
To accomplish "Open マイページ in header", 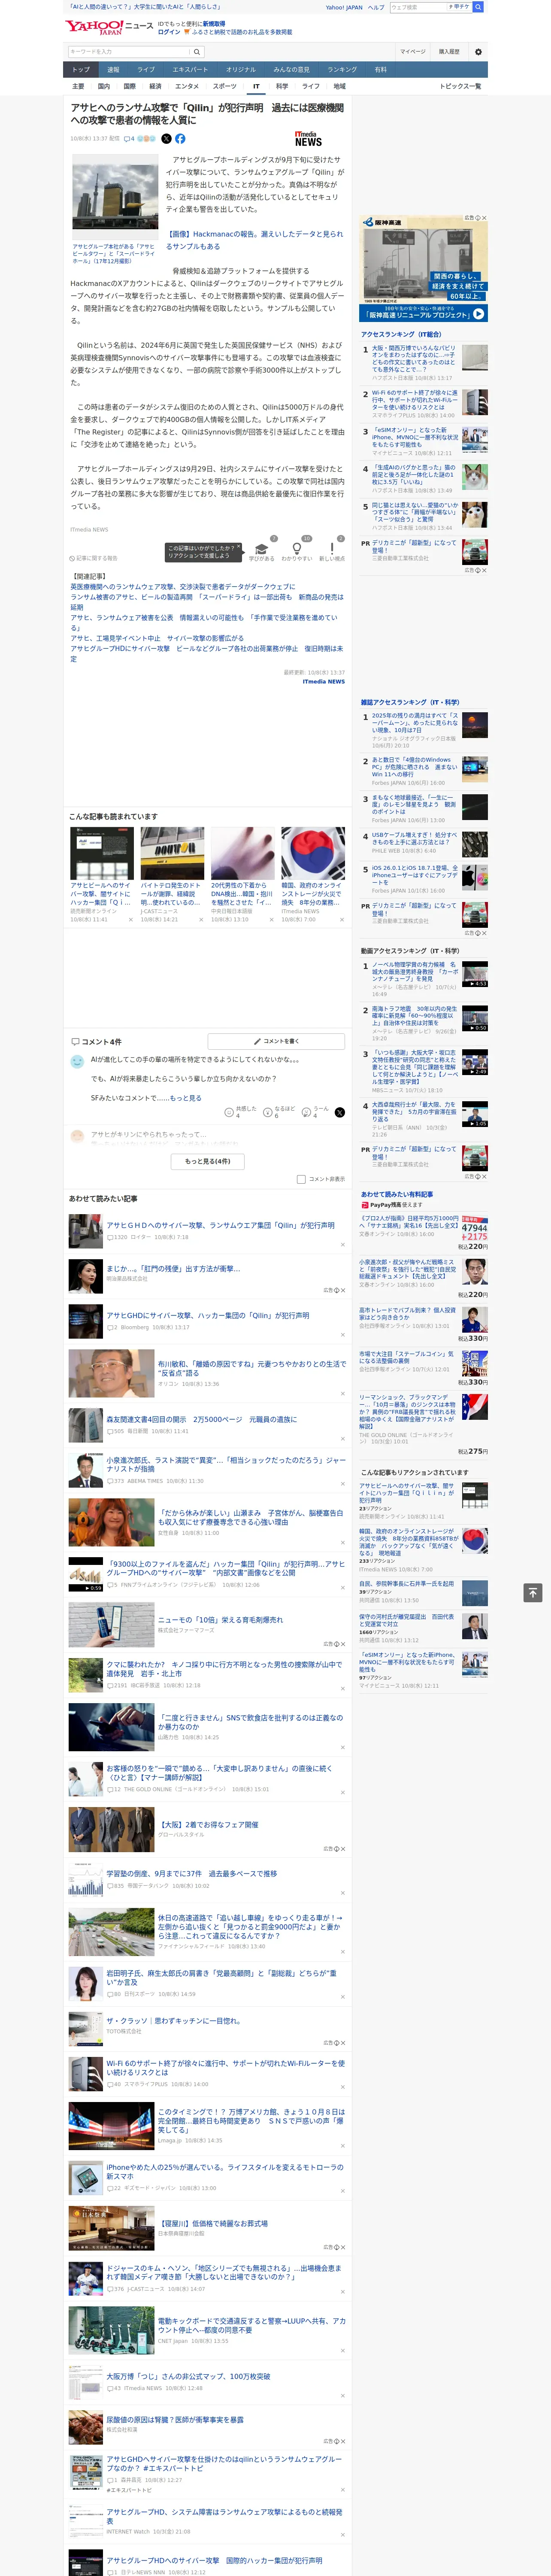I will tap(413, 52).
